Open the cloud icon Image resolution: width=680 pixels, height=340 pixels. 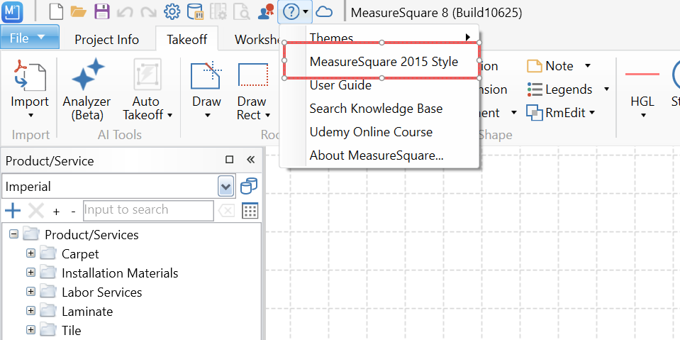click(x=324, y=12)
